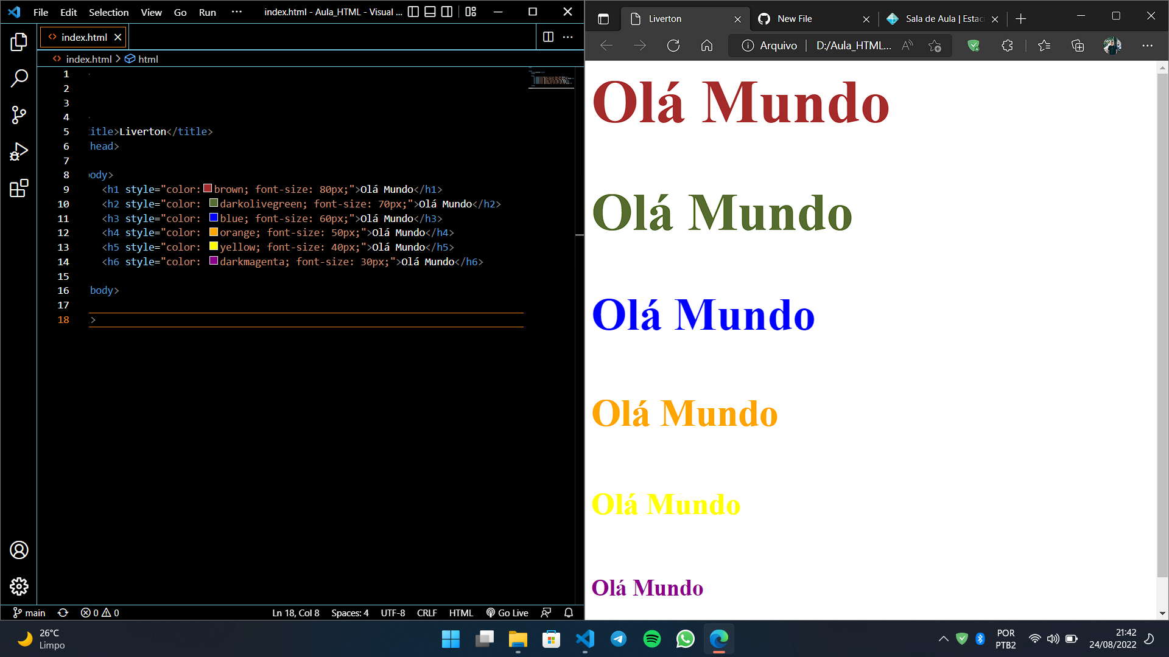The height and width of the screenshot is (657, 1169).
Task: Open the Explorer sidebar in VS Code
Action: [19, 41]
